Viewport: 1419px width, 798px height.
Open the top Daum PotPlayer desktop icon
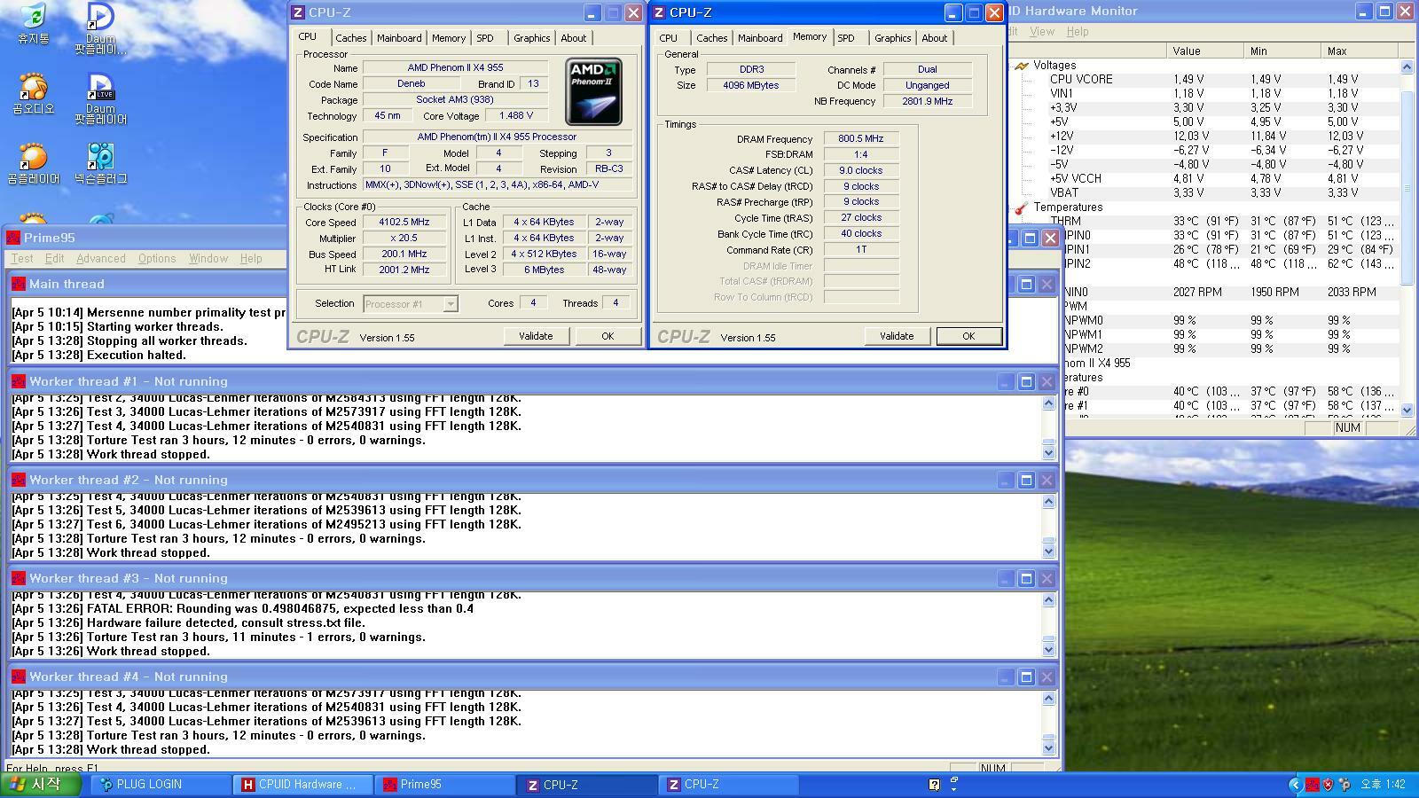[100, 27]
